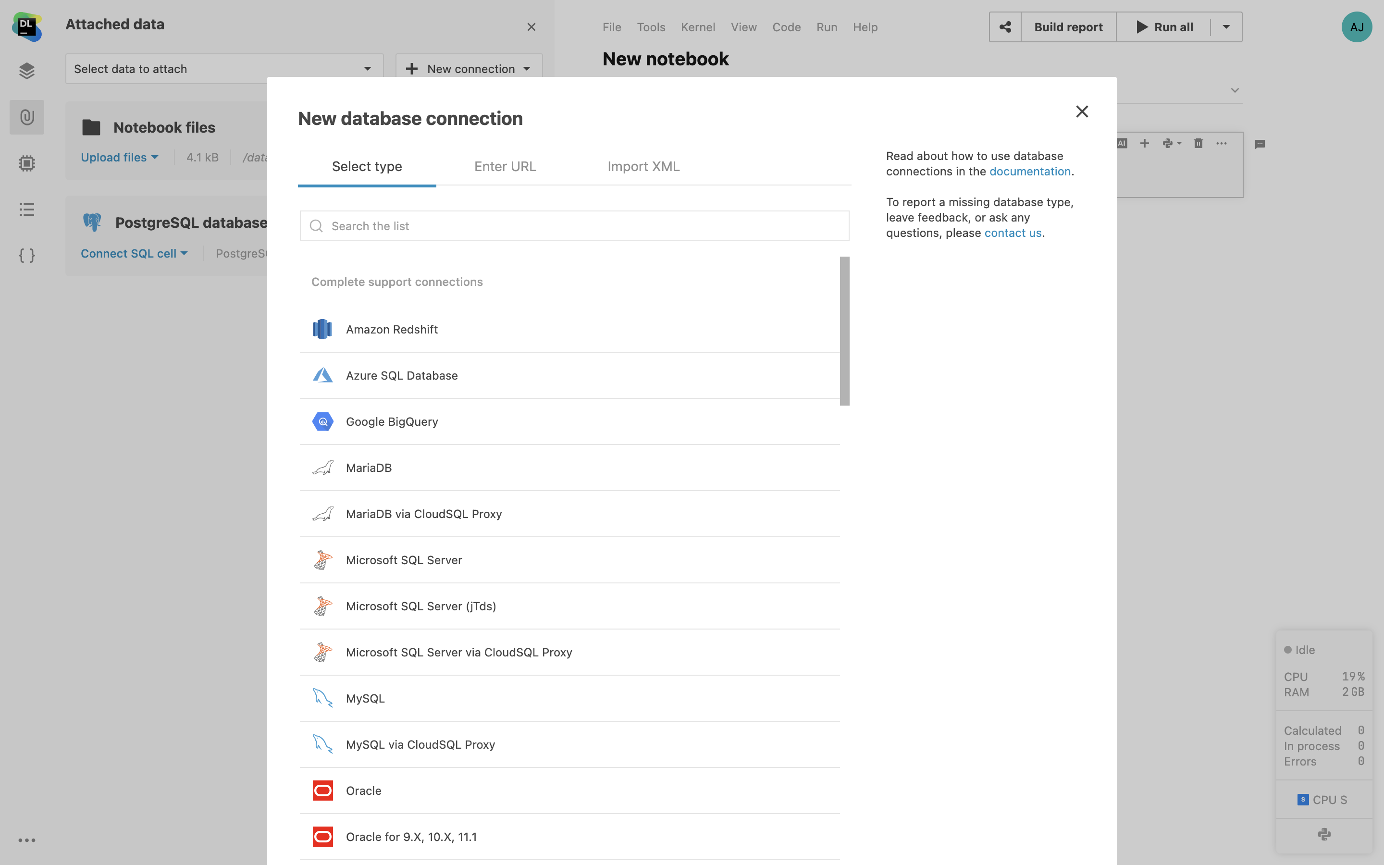Open the computation chip sidebar icon
Screen dimensions: 1384x865
(27, 163)
